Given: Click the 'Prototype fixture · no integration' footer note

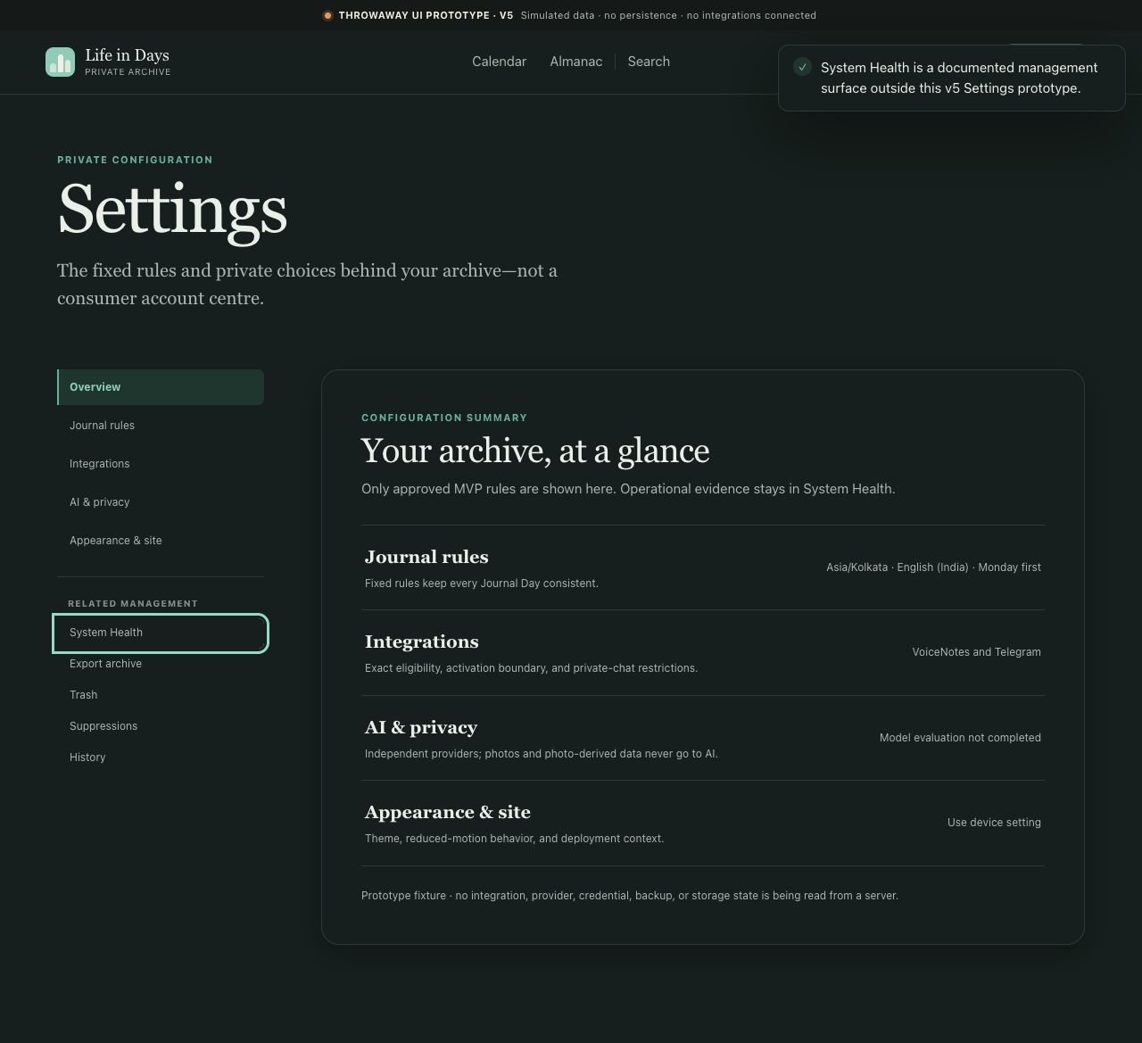Looking at the screenshot, I should click(630, 896).
